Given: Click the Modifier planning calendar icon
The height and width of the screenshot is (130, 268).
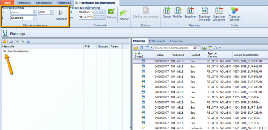Looking at the screenshot, I should click(178, 11).
